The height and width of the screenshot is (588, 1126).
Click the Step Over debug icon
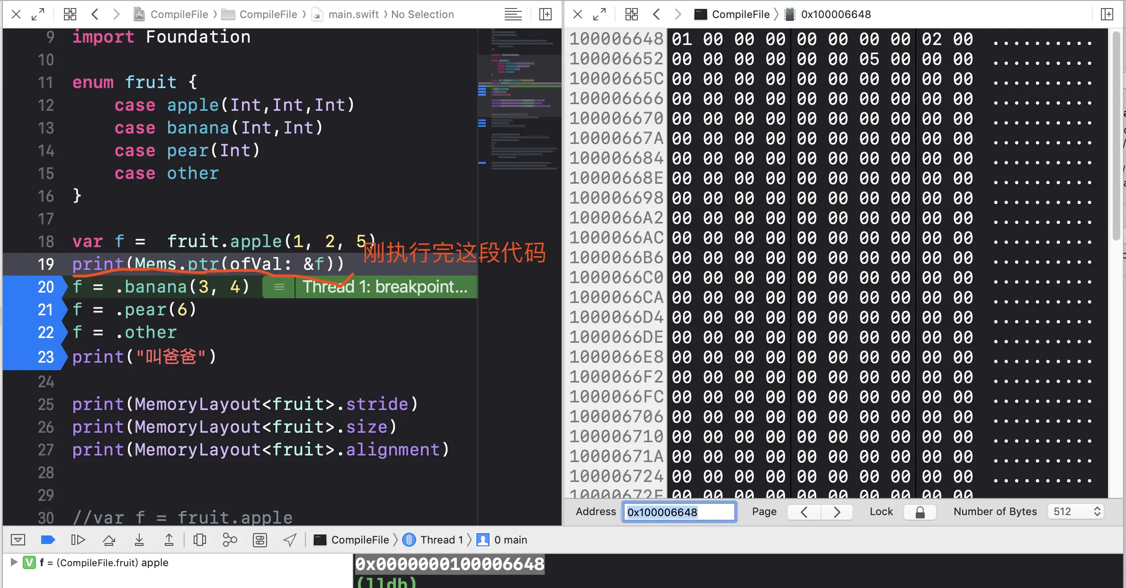pyautogui.click(x=109, y=540)
